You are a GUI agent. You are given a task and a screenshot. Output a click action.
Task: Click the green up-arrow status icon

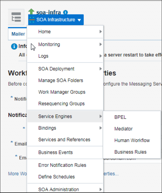[x=31, y=11]
